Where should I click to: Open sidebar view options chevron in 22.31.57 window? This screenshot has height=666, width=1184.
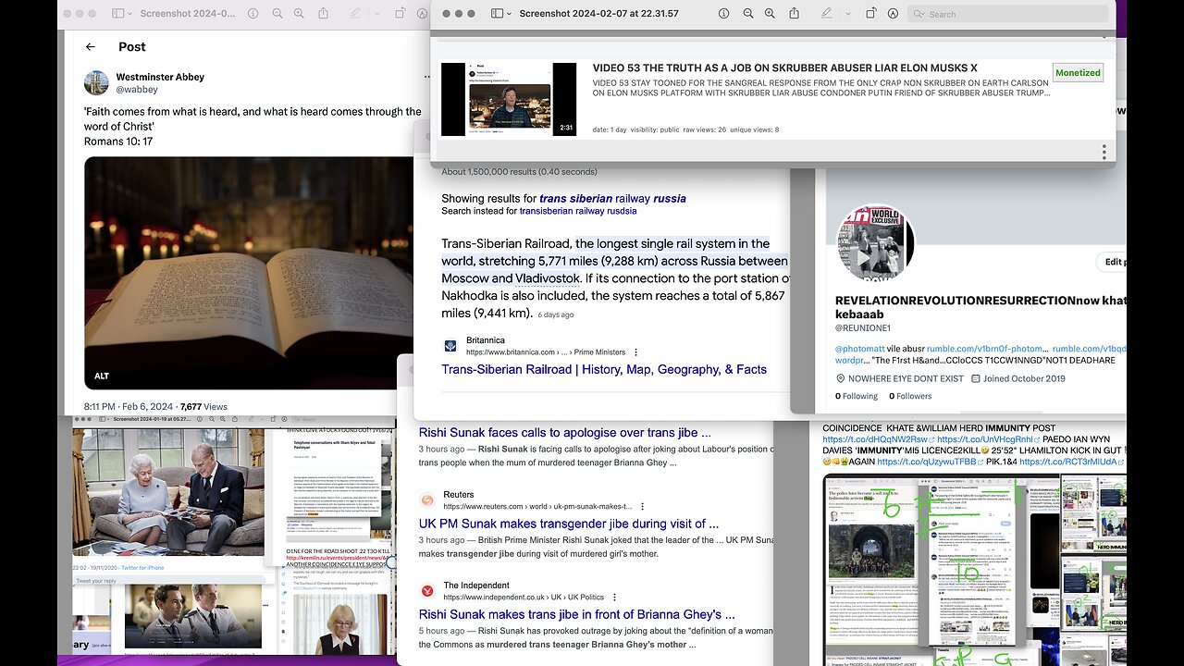(510, 14)
